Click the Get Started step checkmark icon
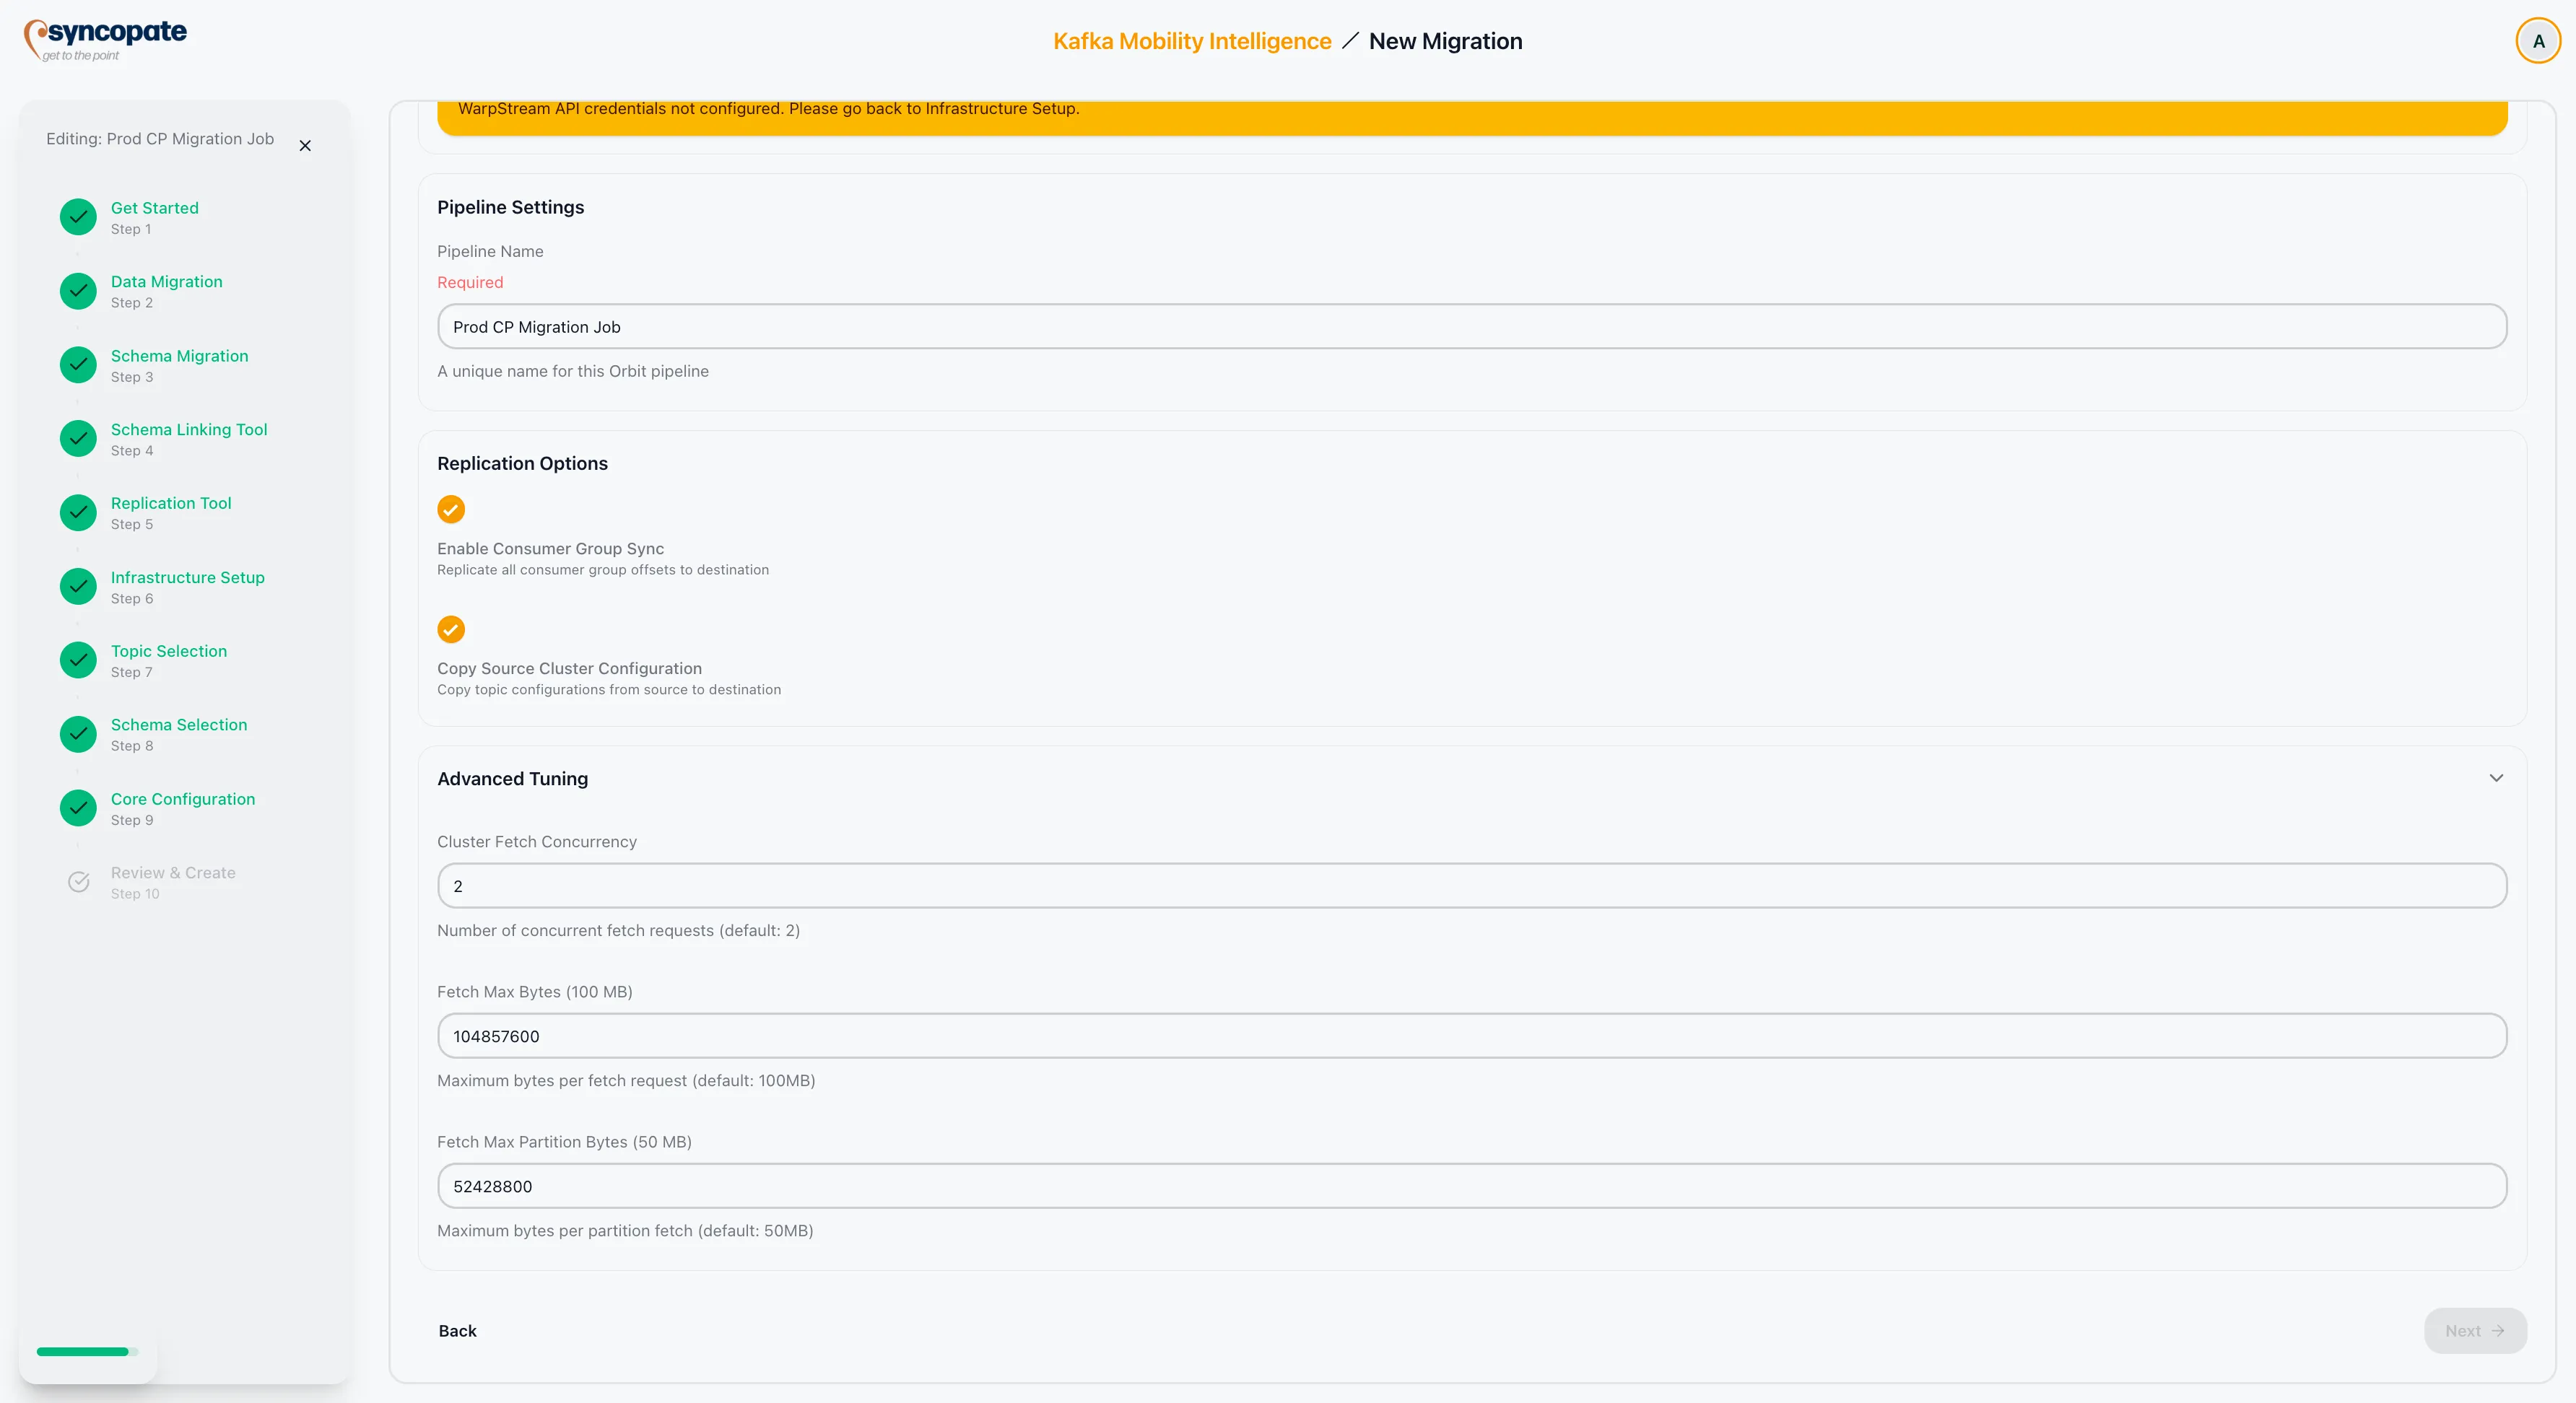 [77, 217]
